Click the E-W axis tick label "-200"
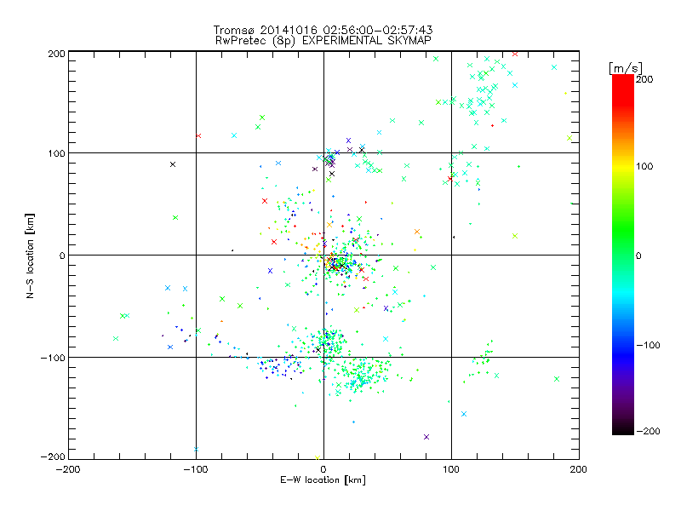Viewport: 681px width, 511px height. [68, 469]
